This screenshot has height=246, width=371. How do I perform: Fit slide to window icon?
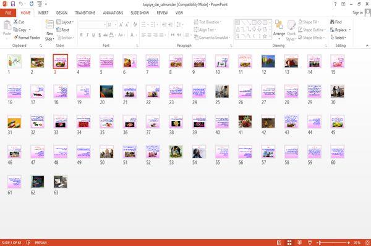[x=367, y=242]
